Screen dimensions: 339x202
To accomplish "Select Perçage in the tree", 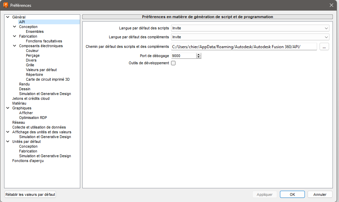I will 33,55.
